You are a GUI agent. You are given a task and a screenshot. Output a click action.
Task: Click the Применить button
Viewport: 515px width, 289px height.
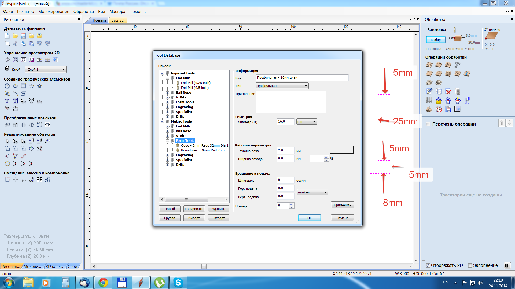coord(342,205)
